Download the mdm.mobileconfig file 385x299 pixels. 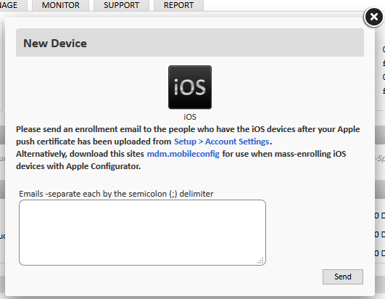click(x=183, y=154)
